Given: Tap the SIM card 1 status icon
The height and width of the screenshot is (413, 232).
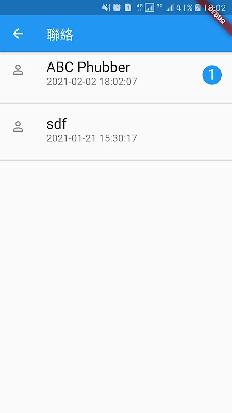Looking at the screenshot, I should pos(128,7).
